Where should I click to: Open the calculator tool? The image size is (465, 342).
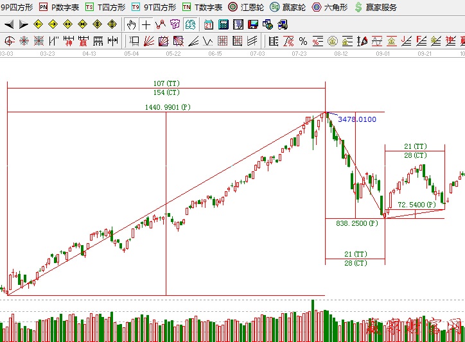tap(224, 24)
